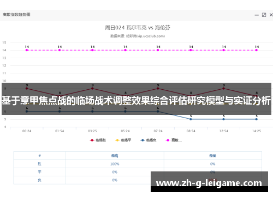Maximize the chart window

tap(264, 15)
